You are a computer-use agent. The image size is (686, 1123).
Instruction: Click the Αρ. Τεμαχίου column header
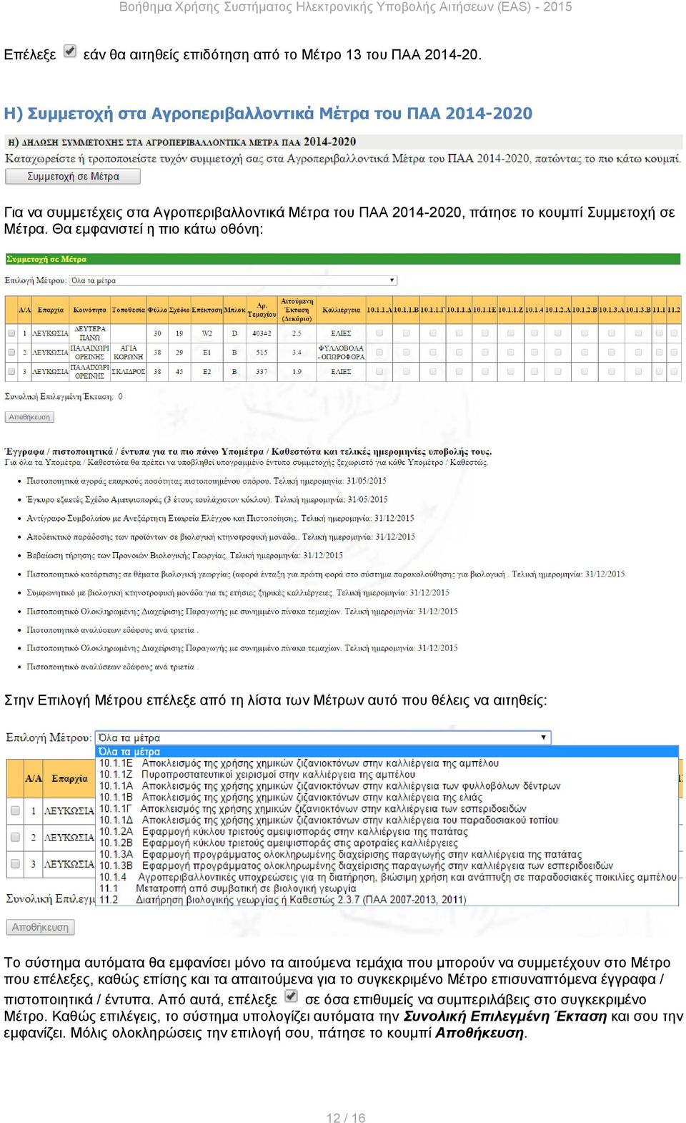[262, 310]
